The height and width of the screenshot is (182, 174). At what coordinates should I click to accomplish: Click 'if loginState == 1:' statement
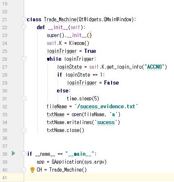coord(81,75)
